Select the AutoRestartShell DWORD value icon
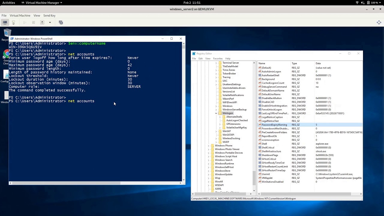The height and width of the screenshot is (216, 384). coord(260,75)
